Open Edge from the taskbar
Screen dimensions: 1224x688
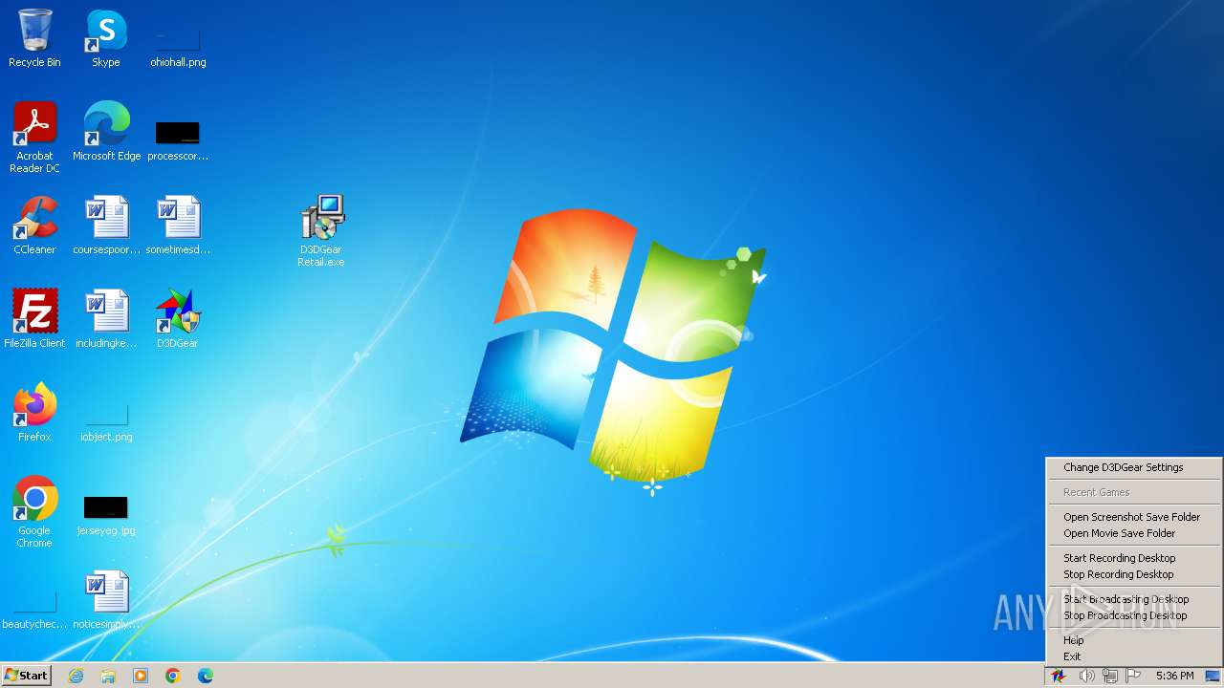pyautogui.click(x=206, y=676)
